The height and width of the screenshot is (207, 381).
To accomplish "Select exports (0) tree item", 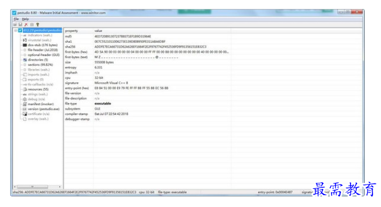I will coord(35,79).
